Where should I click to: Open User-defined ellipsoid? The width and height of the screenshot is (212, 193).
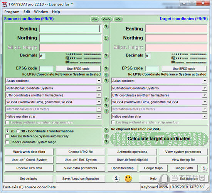coord(132,160)
